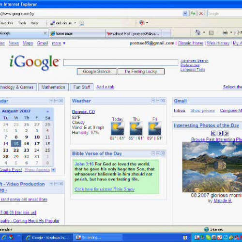Open the Bible Verse gadget menu dropdown icon

click(153, 153)
